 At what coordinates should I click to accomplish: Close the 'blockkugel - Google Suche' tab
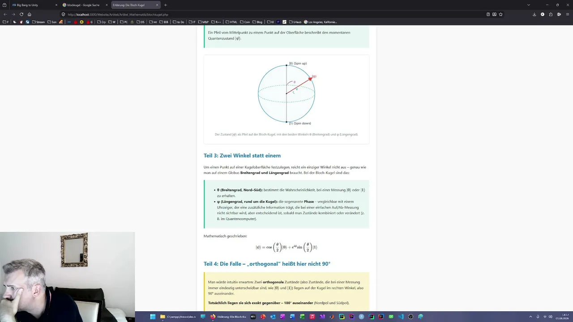click(x=107, y=5)
